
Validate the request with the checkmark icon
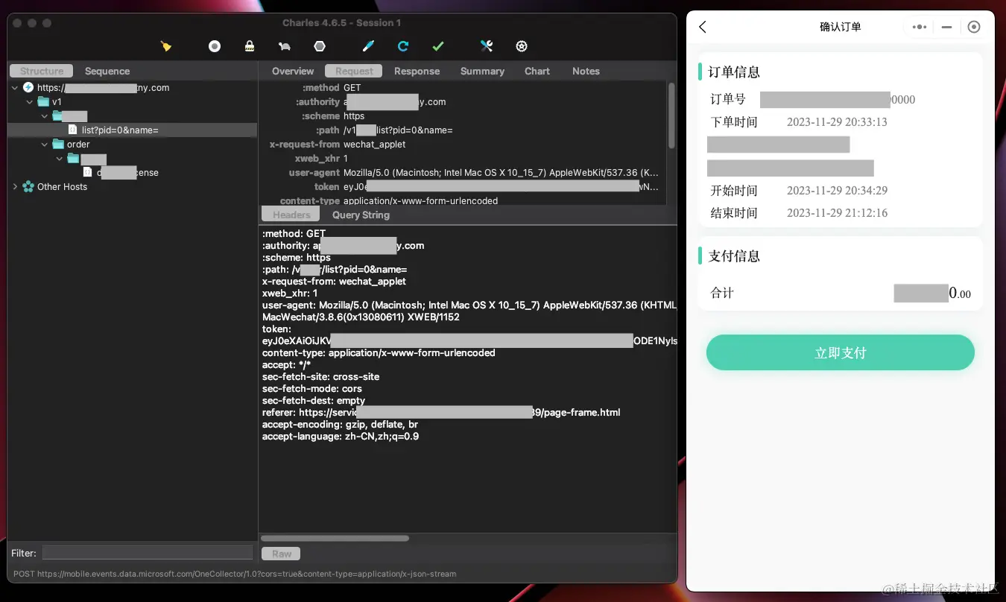point(437,45)
